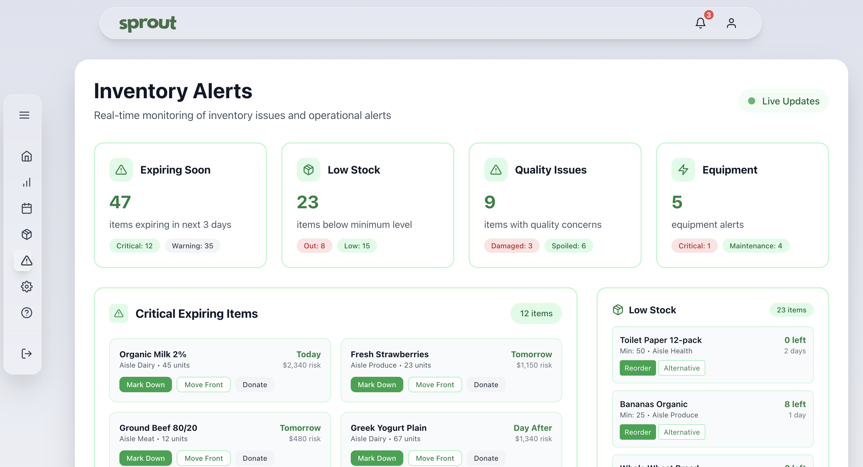Donate the Ground Beef 80/20
Screen dimensions: 863x467
255,458
